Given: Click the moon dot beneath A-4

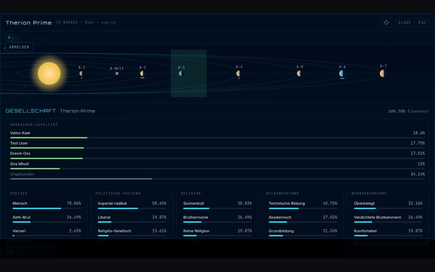Looking at the screenshot, I should pyautogui.click(x=239, y=78).
